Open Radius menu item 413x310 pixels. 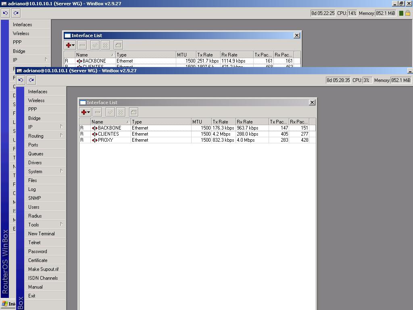coord(45,216)
